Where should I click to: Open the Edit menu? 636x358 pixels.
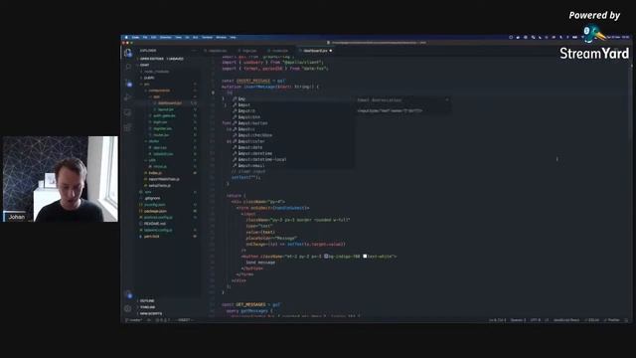coord(153,38)
